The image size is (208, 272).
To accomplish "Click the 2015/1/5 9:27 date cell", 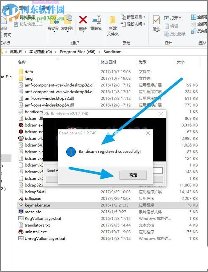I will click(113, 212).
